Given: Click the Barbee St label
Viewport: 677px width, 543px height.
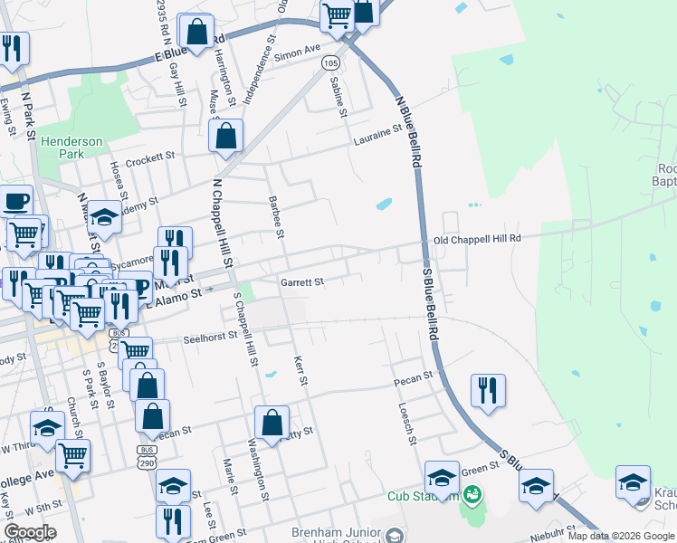Looking at the screenshot, I should pyautogui.click(x=276, y=217).
